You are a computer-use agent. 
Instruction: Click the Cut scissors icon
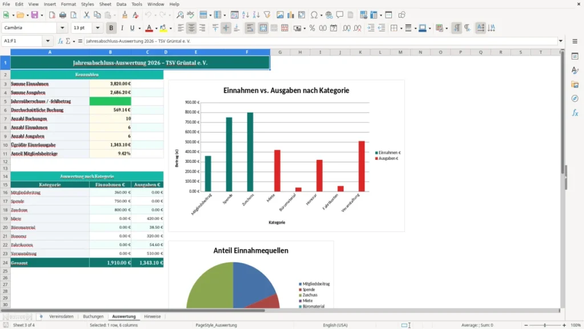(87, 15)
